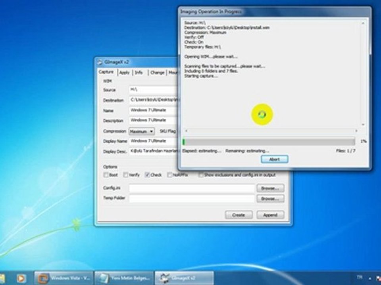Switch to the Capture tab
The height and width of the screenshot is (285, 381).
[x=106, y=72]
